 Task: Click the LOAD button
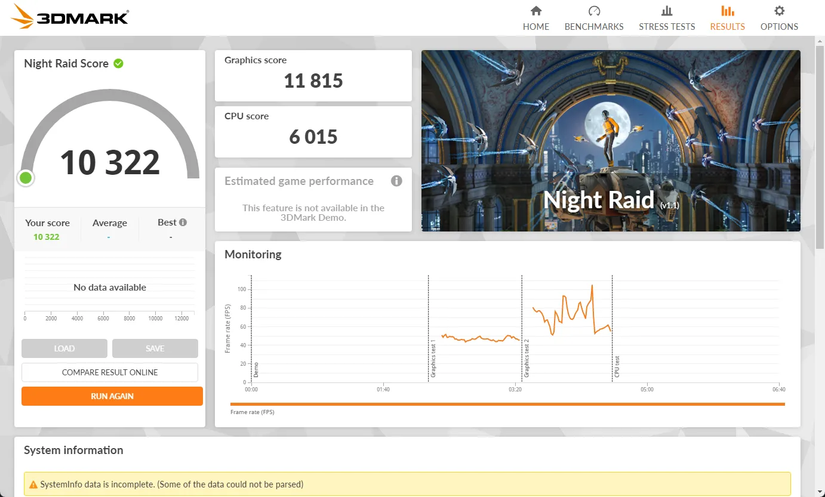point(64,348)
